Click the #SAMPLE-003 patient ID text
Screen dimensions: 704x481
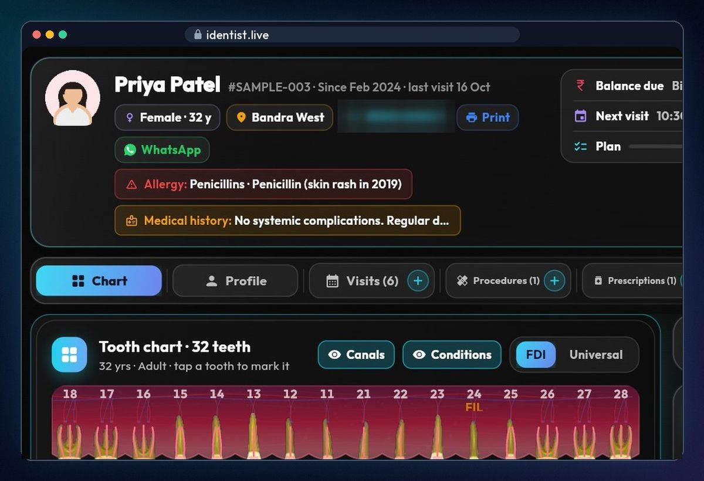pos(269,87)
